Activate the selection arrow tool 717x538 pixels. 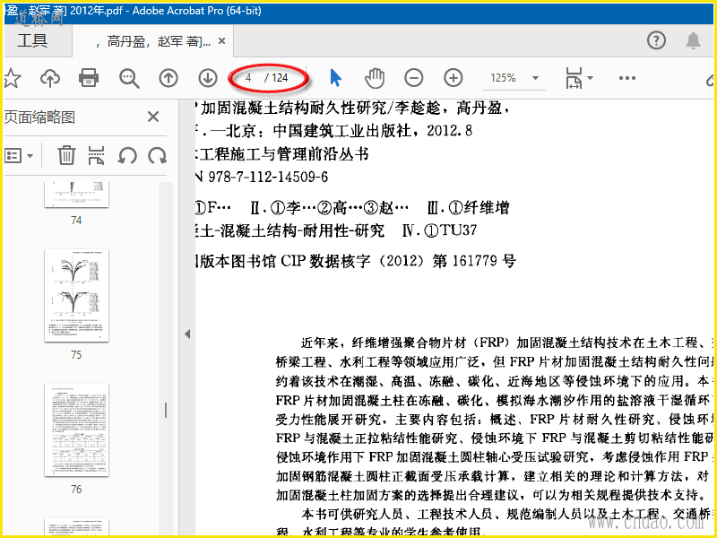click(335, 78)
